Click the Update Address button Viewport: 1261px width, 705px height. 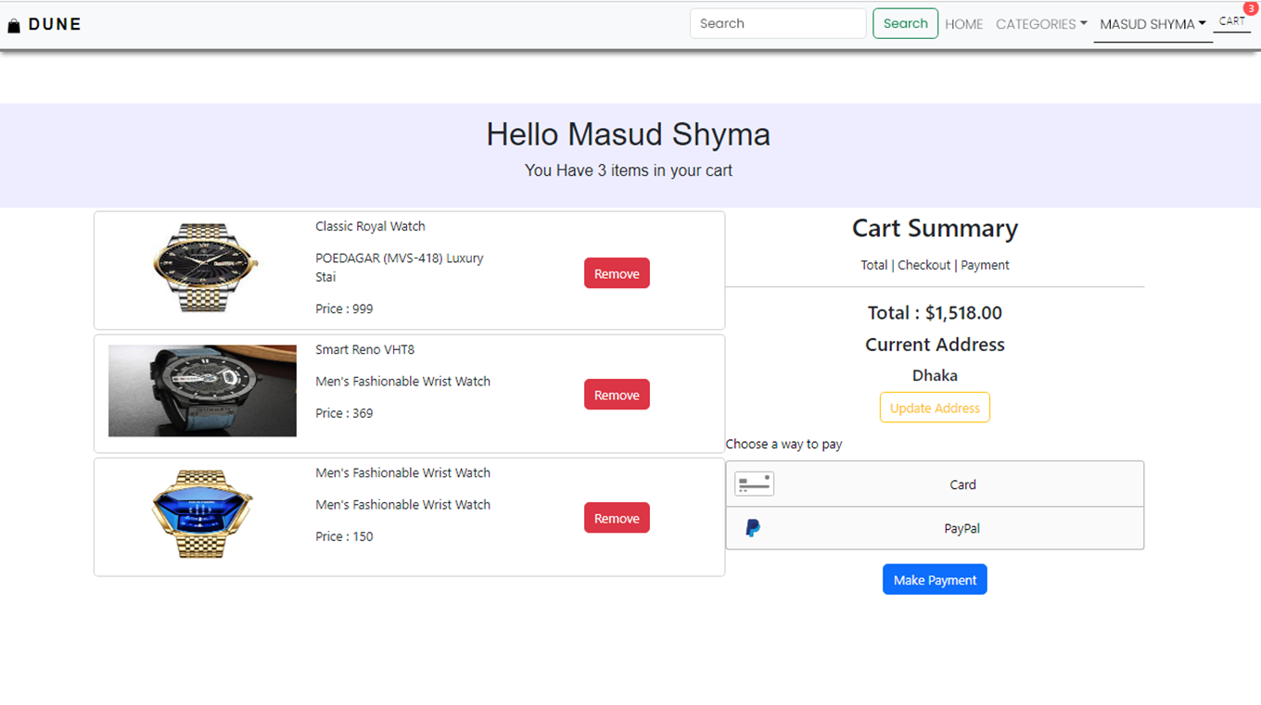tap(935, 407)
